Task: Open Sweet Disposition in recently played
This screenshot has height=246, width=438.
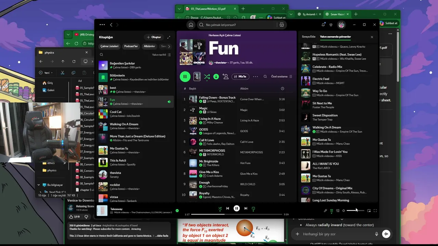Action: [x=325, y=115]
